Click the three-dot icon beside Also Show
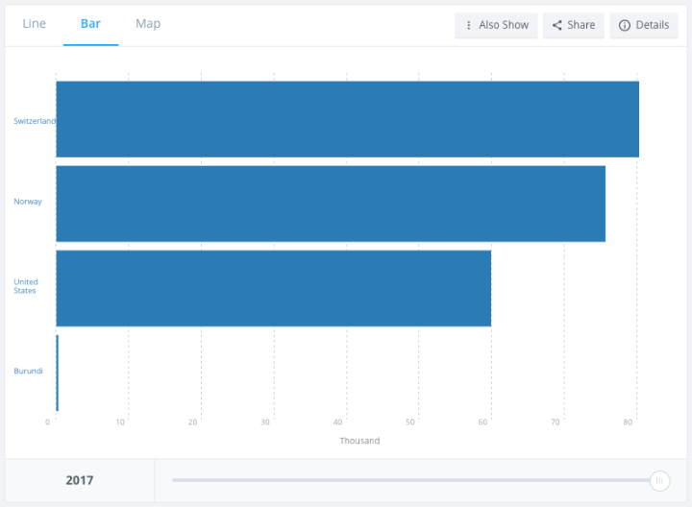The width and height of the screenshot is (692, 507). coord(468,25)
